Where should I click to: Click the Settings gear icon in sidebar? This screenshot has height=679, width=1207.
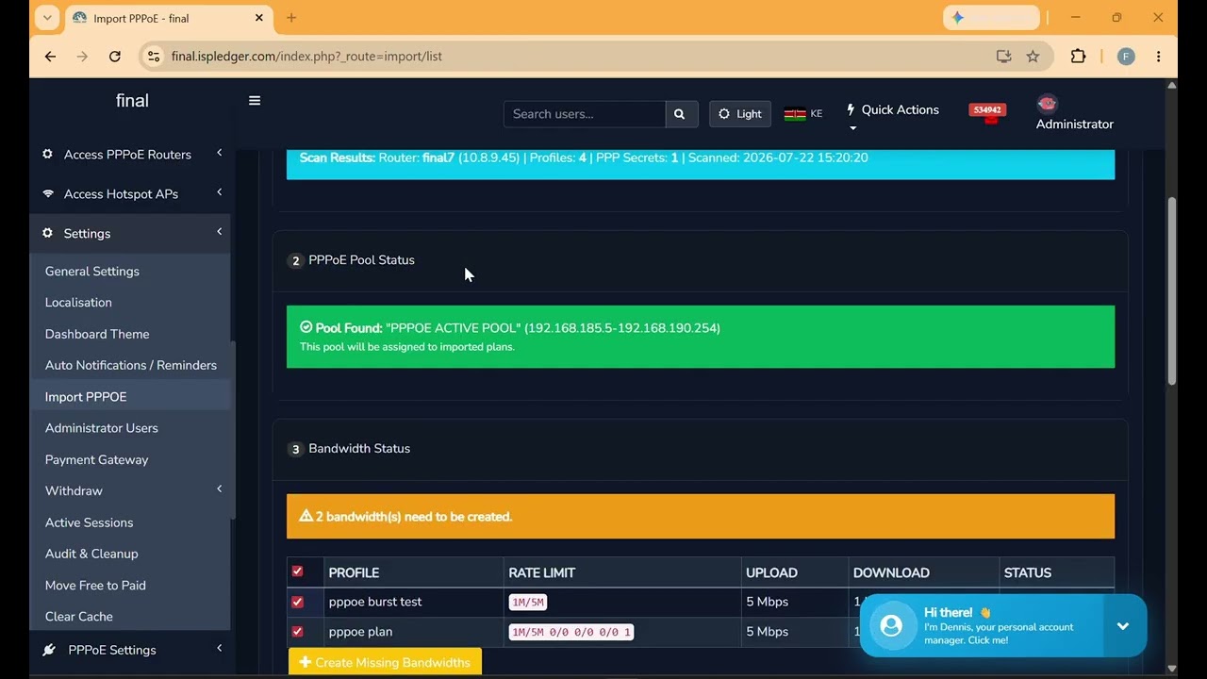(47, 233)
